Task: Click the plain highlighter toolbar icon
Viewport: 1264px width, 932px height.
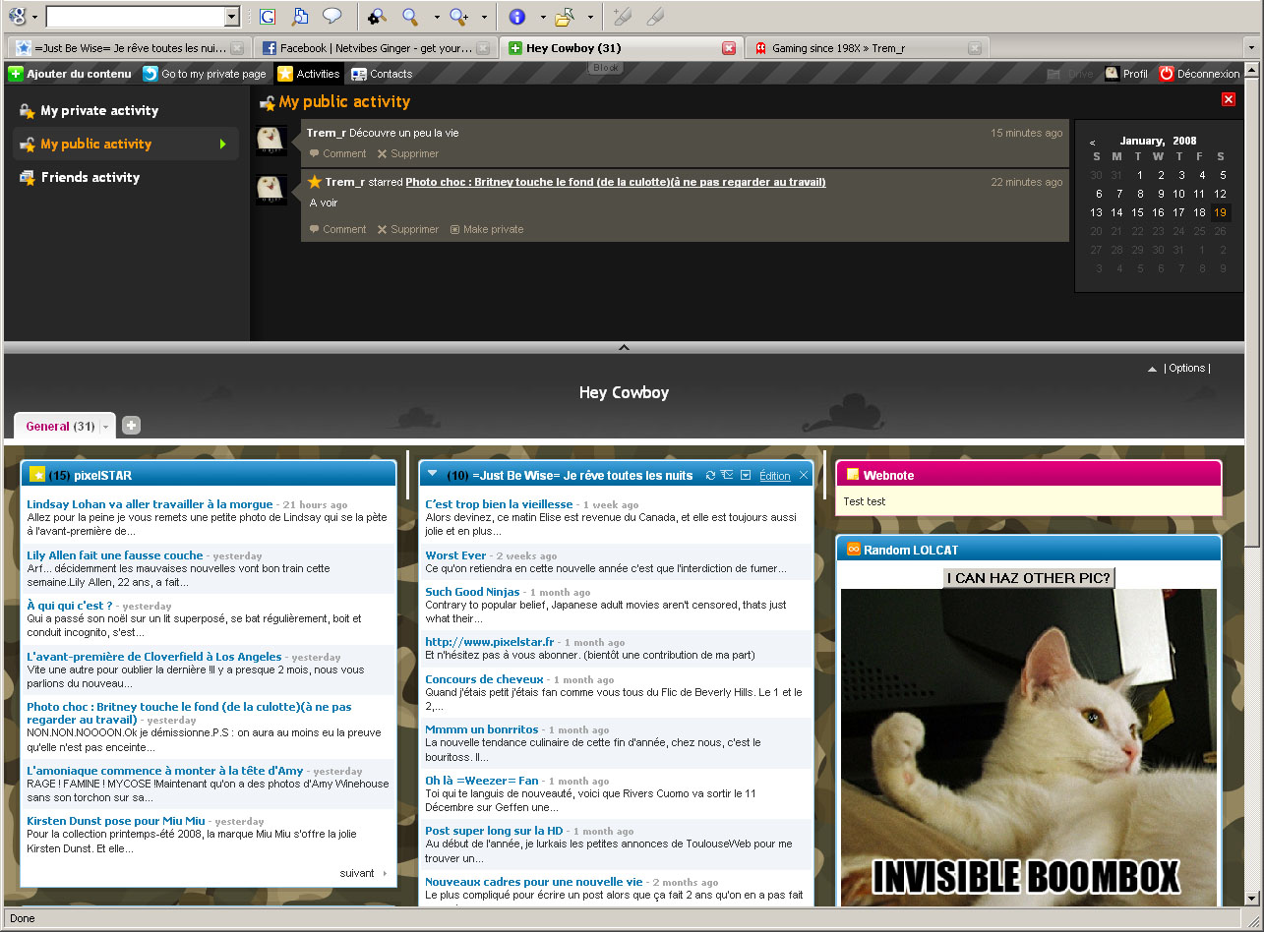Action: tap(654, 16)
